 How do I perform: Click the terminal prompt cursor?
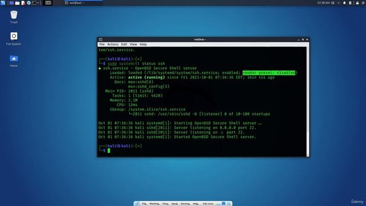tap(109, 150)
